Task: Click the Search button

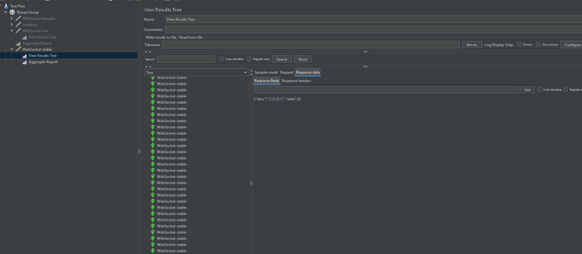Action: 282,59
